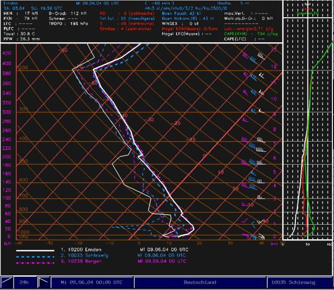Open the 10035 Schleswig station selector
This screenshot has width=334, height=290.
pos(300,282)
